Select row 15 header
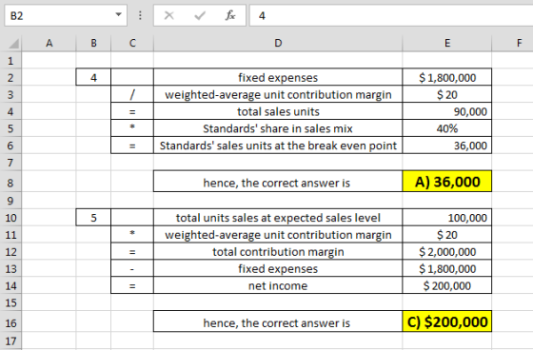The width and height of the screenshot is (533, 350). click(10, 302)
